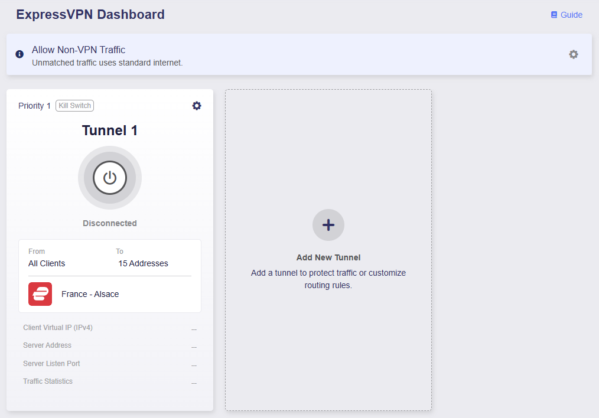Click the Allow Non-VPN Traffic heading
This screenshot has height=418, width=599.
(x=79, y=50)
